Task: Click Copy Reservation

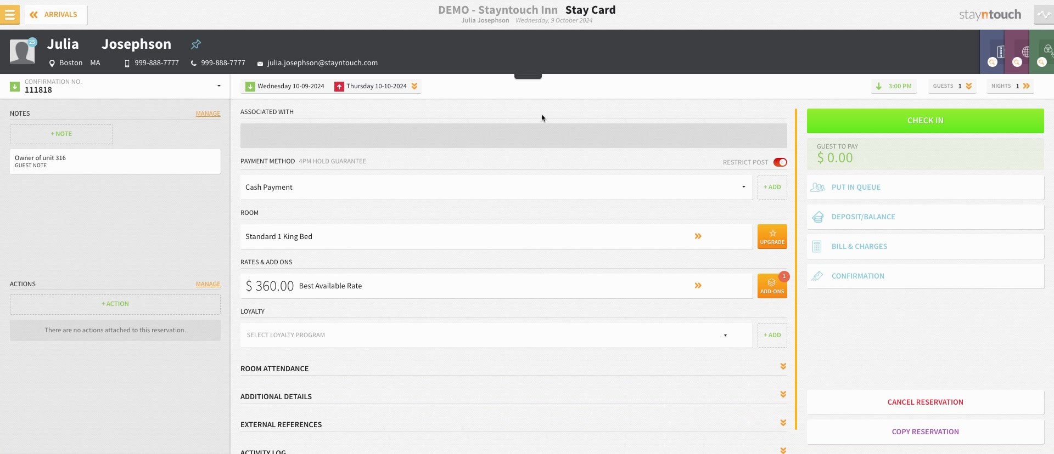Action: (926, 432)
